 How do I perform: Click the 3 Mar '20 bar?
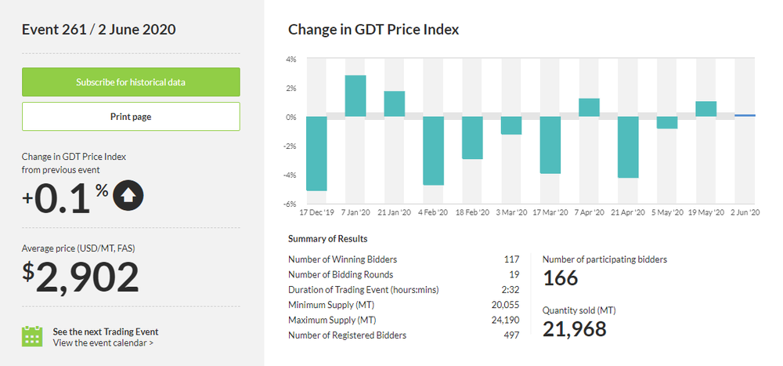click(x=511, y=125)
